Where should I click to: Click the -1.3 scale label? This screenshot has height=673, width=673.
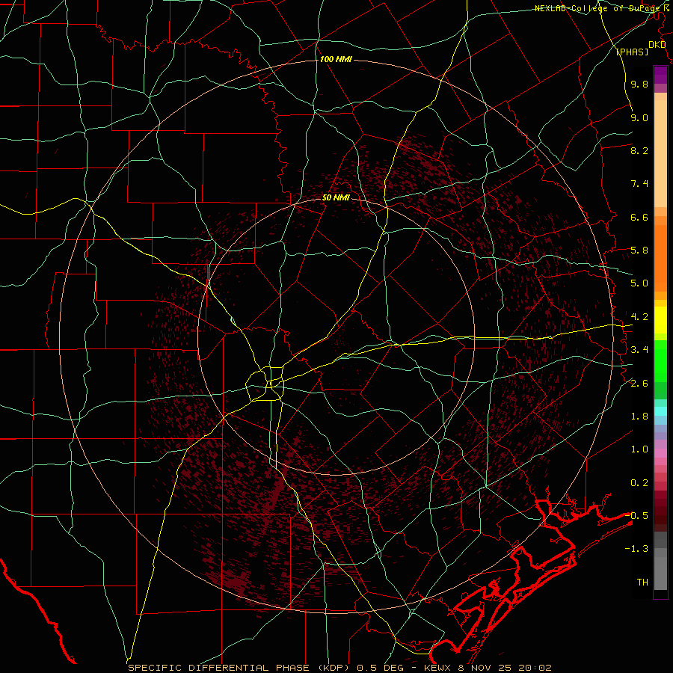636,549
